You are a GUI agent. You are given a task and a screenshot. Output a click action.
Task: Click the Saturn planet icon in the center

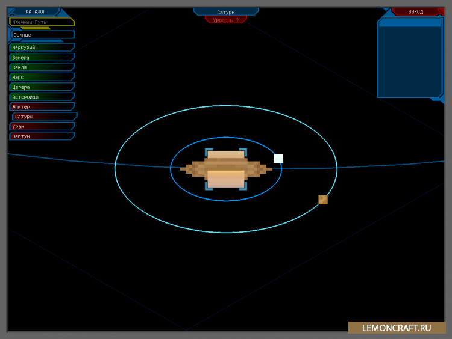click(226, 169)
